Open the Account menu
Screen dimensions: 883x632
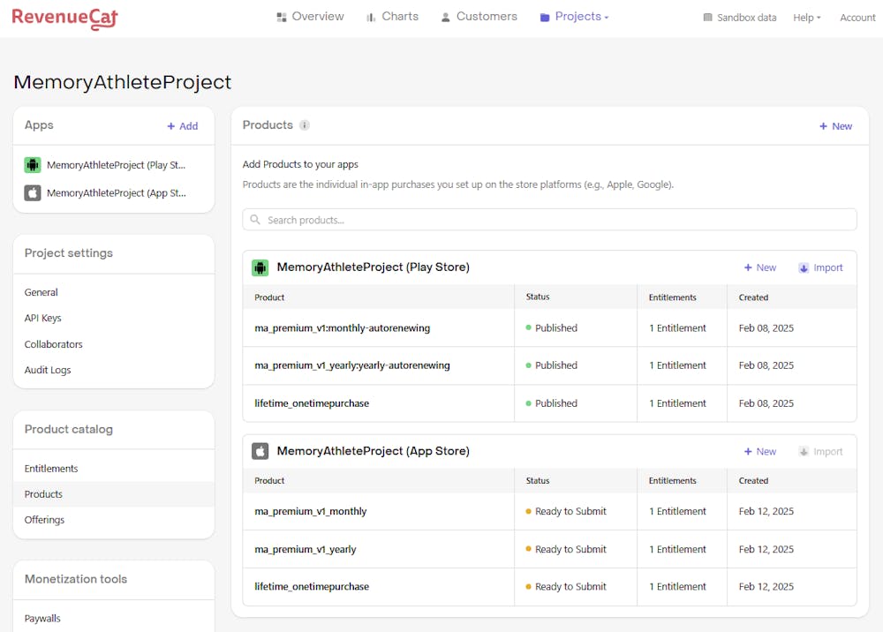857,18
